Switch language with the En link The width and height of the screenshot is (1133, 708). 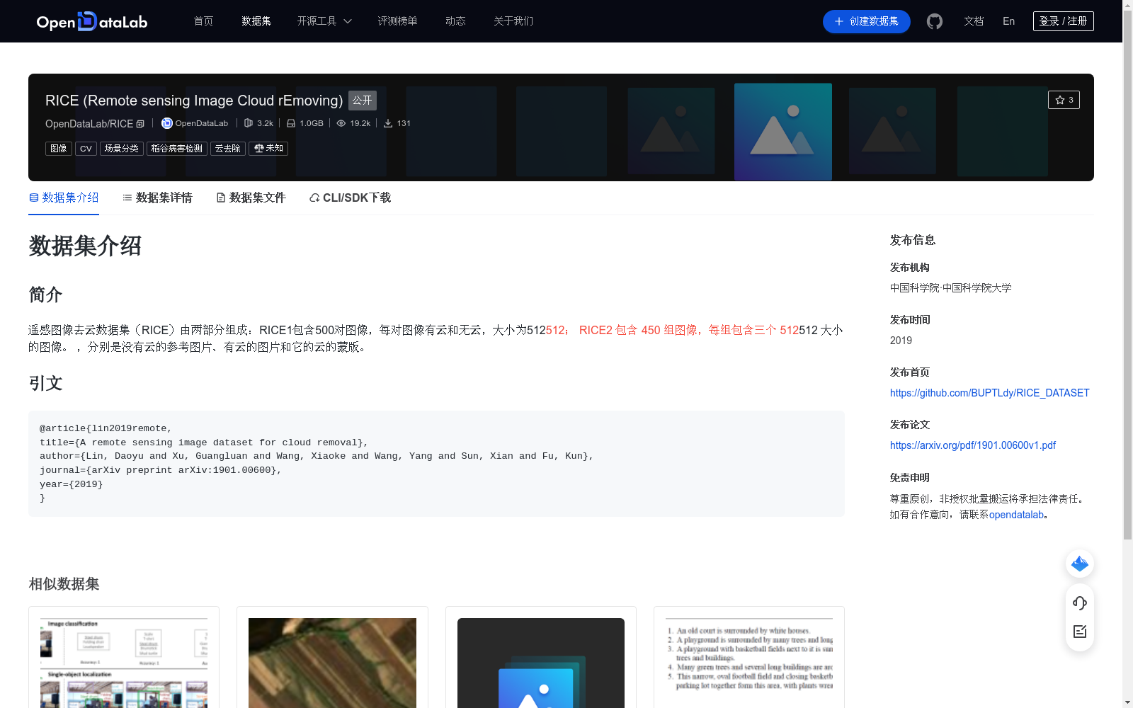click(1009, 21)
